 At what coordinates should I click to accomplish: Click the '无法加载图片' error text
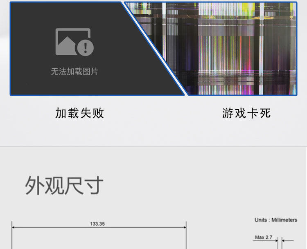tap(74, 72)
